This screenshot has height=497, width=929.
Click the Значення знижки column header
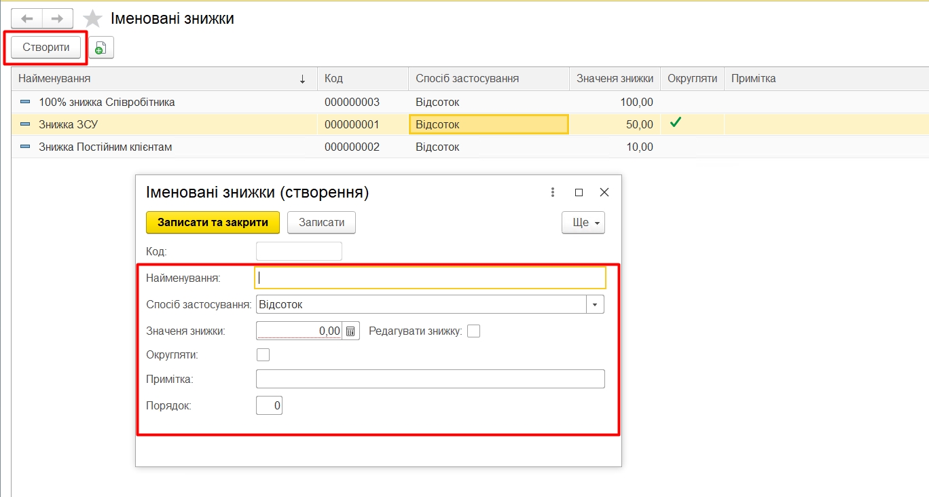point(615,79)
